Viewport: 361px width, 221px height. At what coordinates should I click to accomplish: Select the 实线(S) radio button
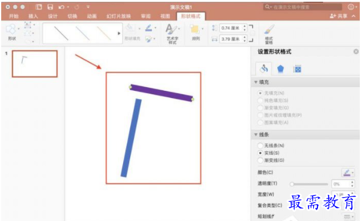click(x=260, y=153)
